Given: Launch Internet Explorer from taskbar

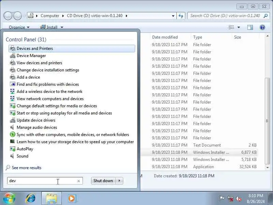Looking at the screenshot, I should [x=30, y=199].
